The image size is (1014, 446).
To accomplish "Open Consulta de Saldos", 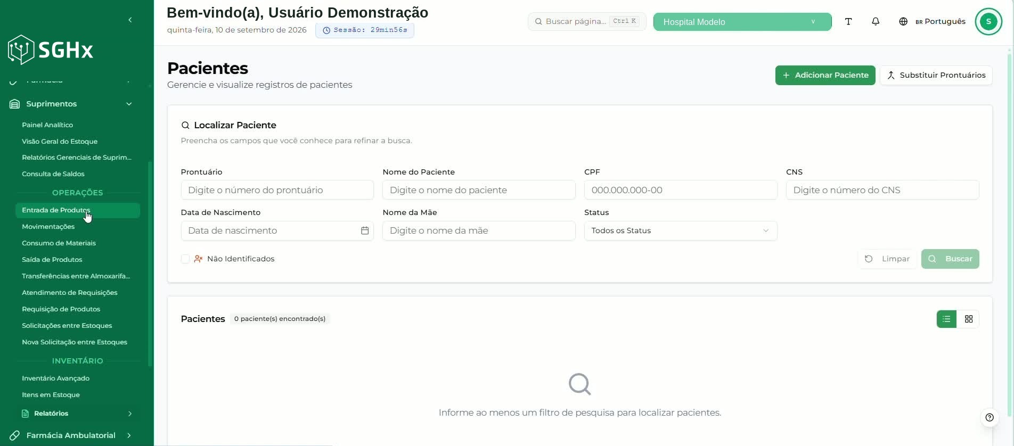I will (53, 174).
